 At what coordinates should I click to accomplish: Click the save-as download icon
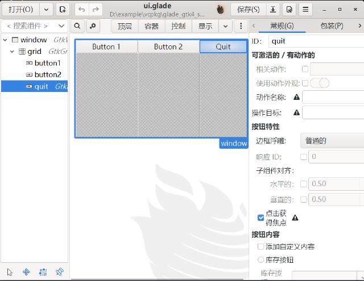[274, 10]
